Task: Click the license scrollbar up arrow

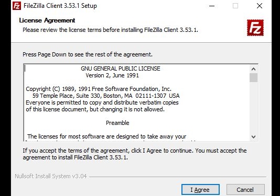Action: pyautogui.click(x=253, y=69)
